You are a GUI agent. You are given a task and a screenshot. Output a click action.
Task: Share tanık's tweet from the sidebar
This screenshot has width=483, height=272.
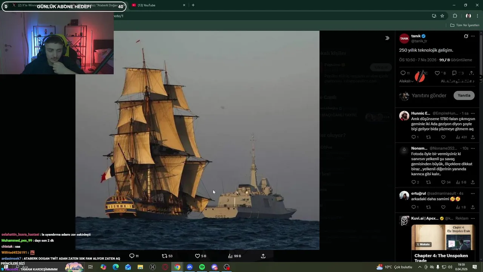pos(471,73)
